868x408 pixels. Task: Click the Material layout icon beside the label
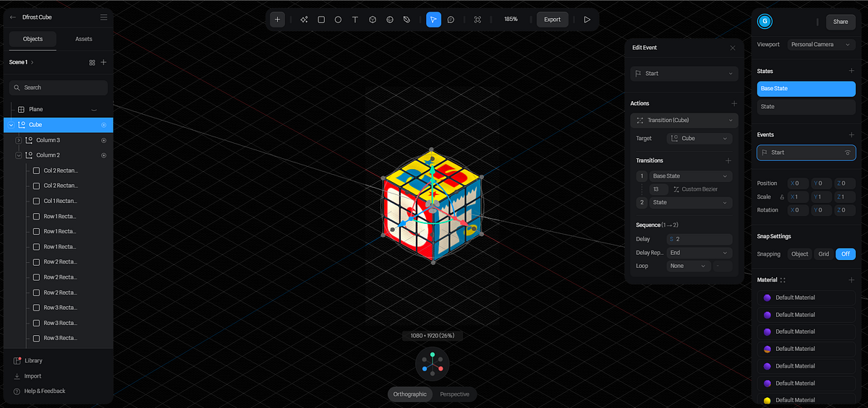(783, 279)
